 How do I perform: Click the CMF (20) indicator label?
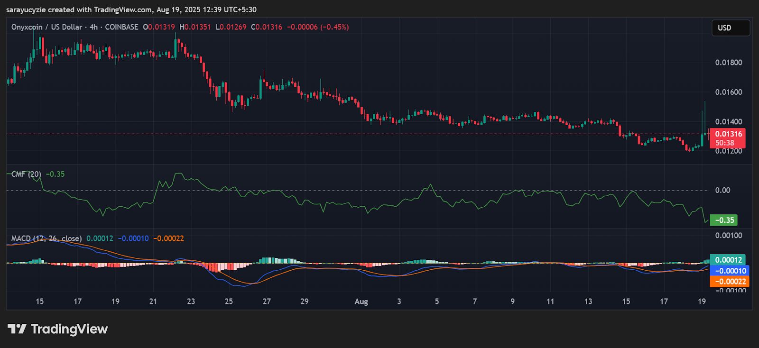[26, 174]
